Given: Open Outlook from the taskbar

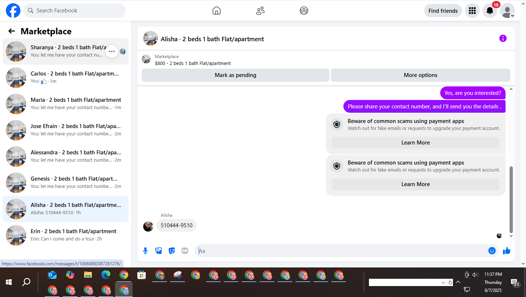Looking at the screenshot, I should 53,275.
